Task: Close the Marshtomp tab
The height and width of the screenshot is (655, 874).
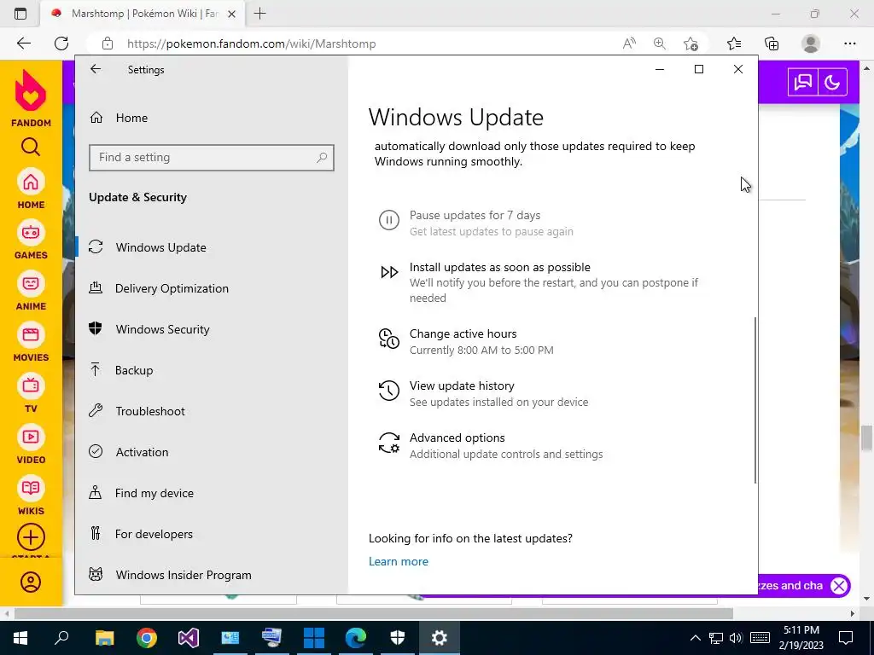Action: [x=232, y=14]
